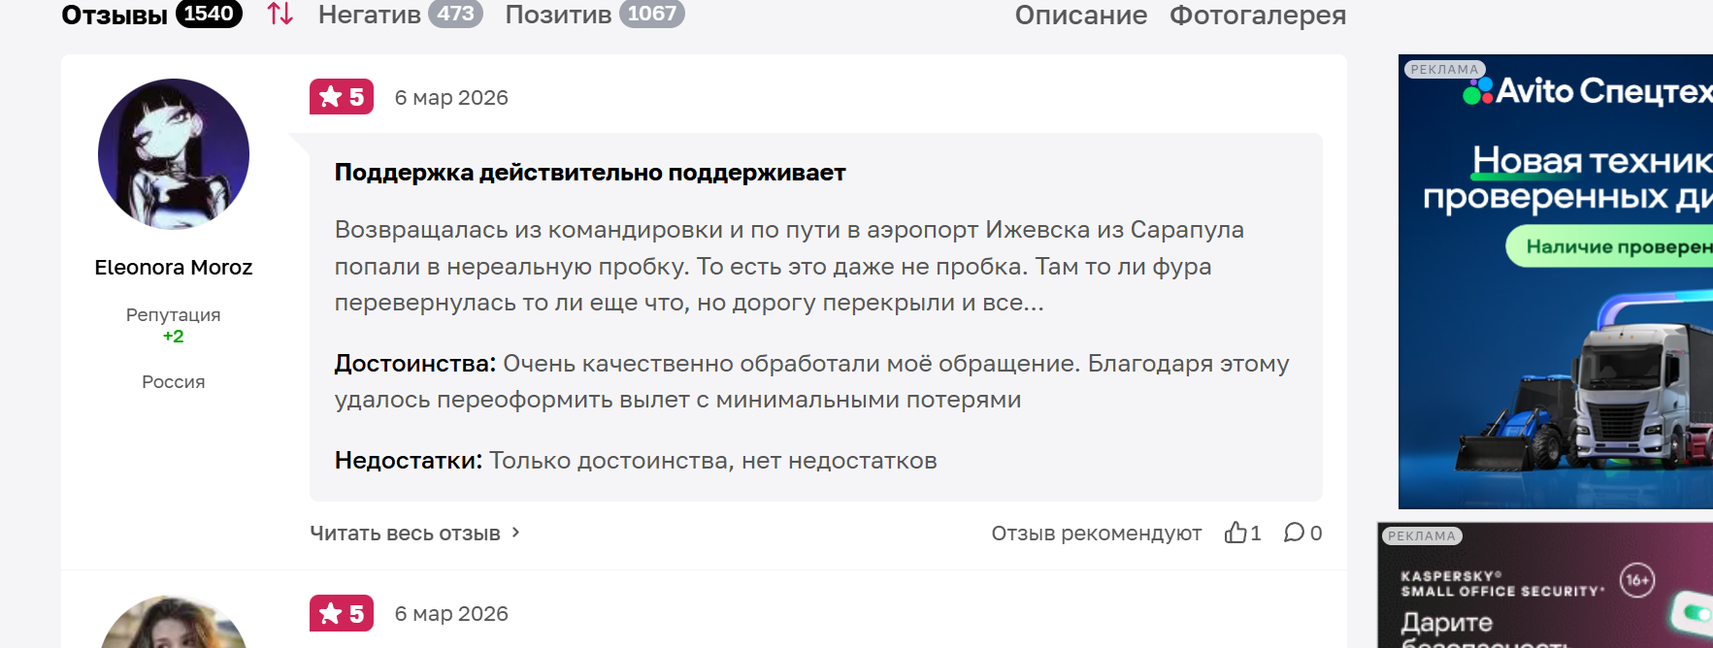
Task: Open the Описание tab
Action: [1080, 16]
